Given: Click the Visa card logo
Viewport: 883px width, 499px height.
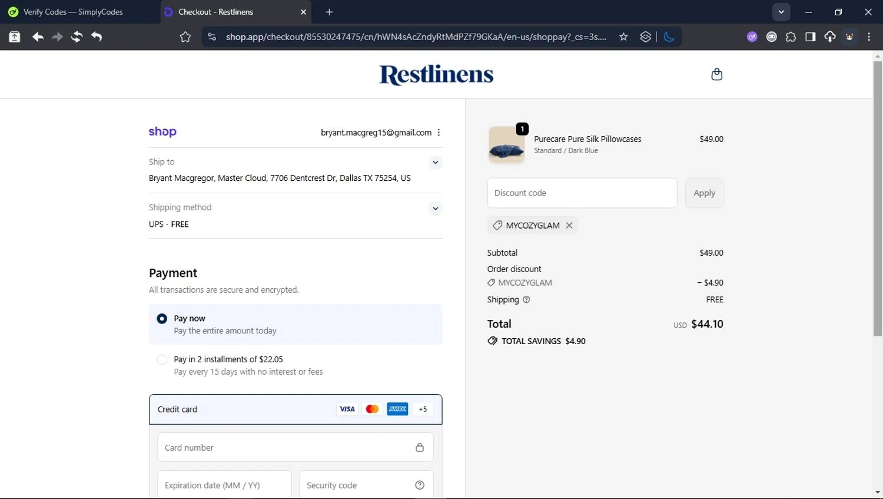Looking at the screenshot, I should tap(347, 409).
